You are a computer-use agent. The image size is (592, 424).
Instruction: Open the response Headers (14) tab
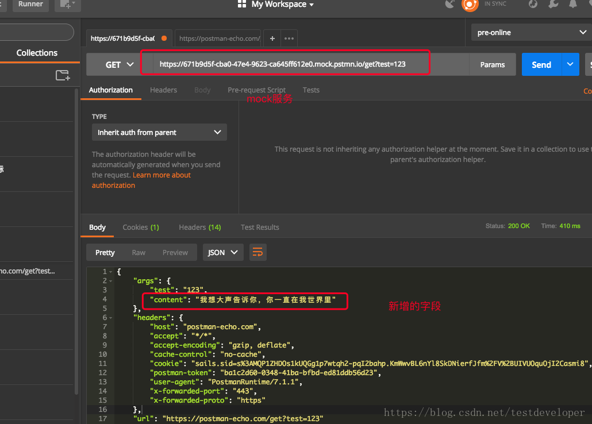pos(199,228)
